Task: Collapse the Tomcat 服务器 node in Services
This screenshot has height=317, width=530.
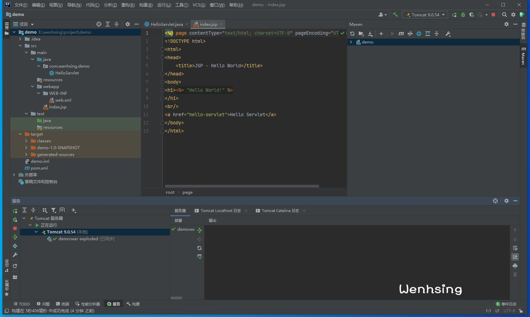Action: (x=24, y=218)
